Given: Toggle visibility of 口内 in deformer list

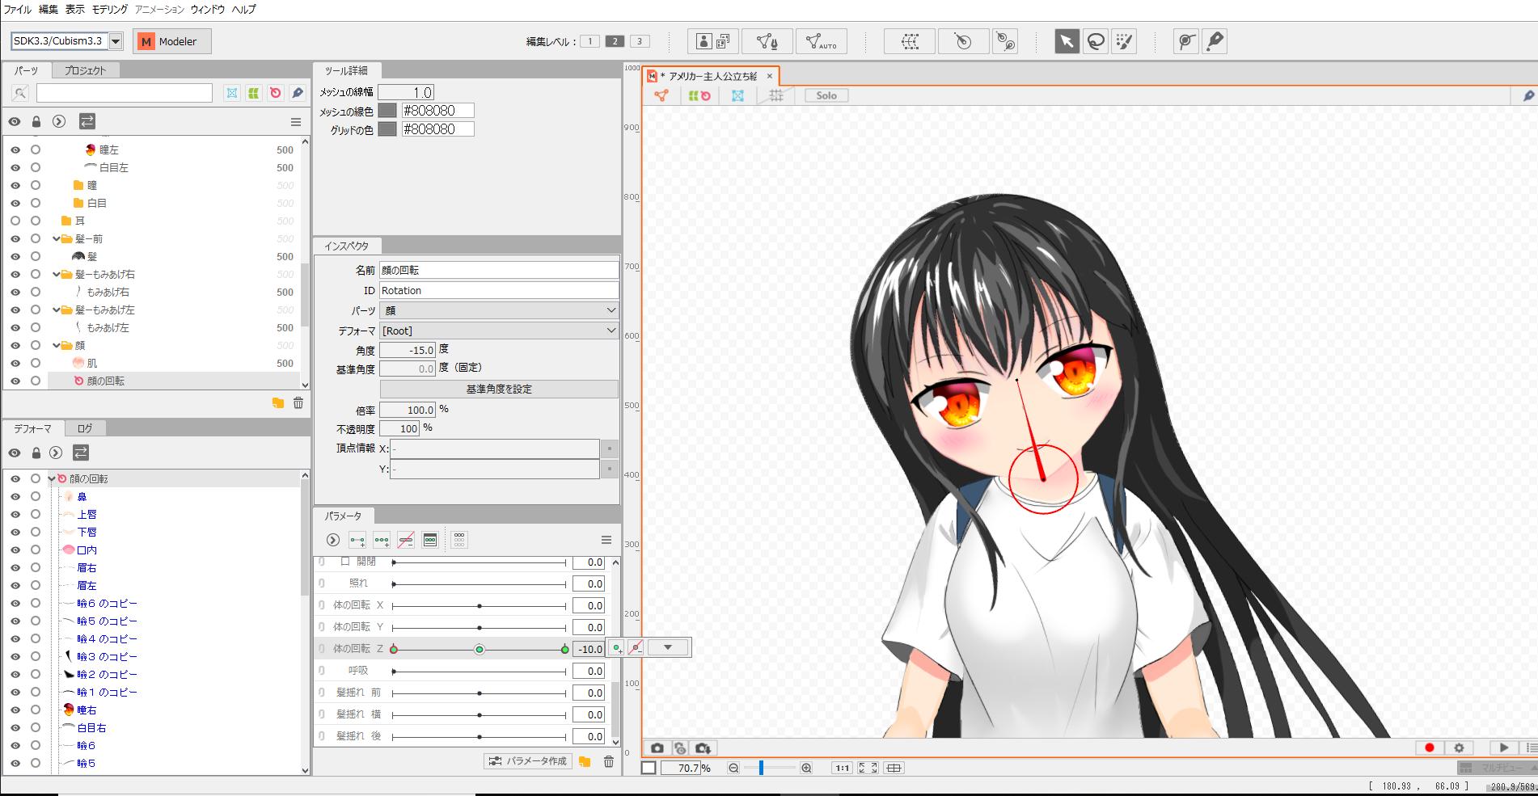Looking at the screenshot, I should [x=15, y=550].
